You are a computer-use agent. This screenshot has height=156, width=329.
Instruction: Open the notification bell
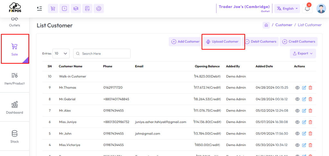pos(307,9)
